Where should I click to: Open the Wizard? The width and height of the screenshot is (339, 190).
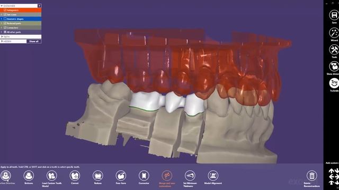(x=334, y=33)
